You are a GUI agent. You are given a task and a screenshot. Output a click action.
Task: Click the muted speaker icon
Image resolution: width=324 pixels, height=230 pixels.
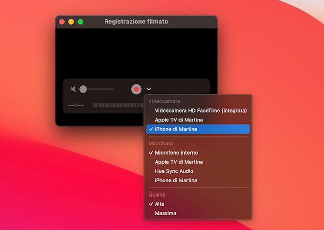73,89
